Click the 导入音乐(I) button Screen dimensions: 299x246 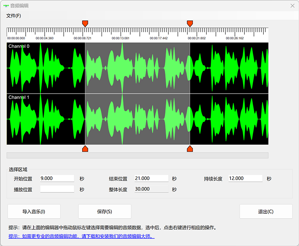(34, 211)
